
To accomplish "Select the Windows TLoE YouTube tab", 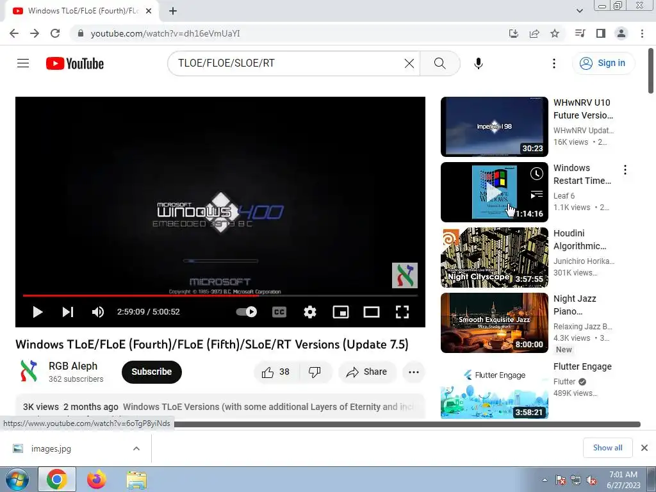I will (x=81, y=11).
